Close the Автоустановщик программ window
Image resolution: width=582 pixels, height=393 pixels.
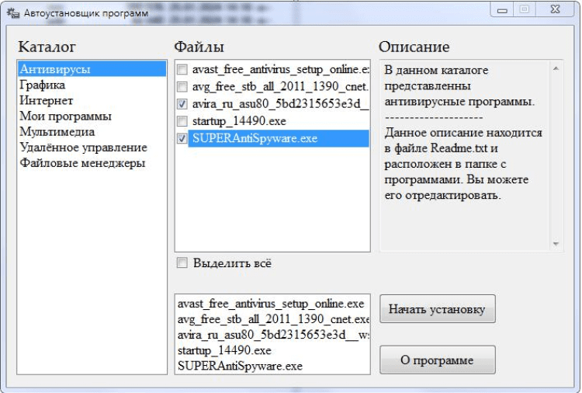(555, 9)
